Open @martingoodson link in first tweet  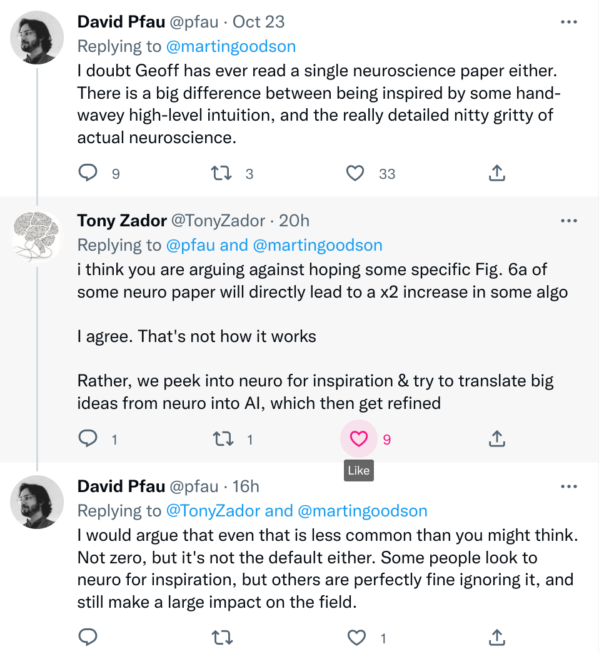click(231, 46)
